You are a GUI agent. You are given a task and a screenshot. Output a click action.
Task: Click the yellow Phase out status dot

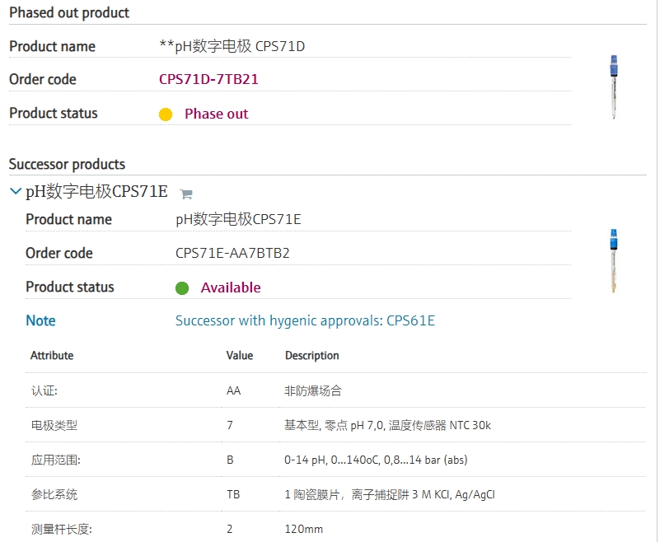(x=166, y=114)
